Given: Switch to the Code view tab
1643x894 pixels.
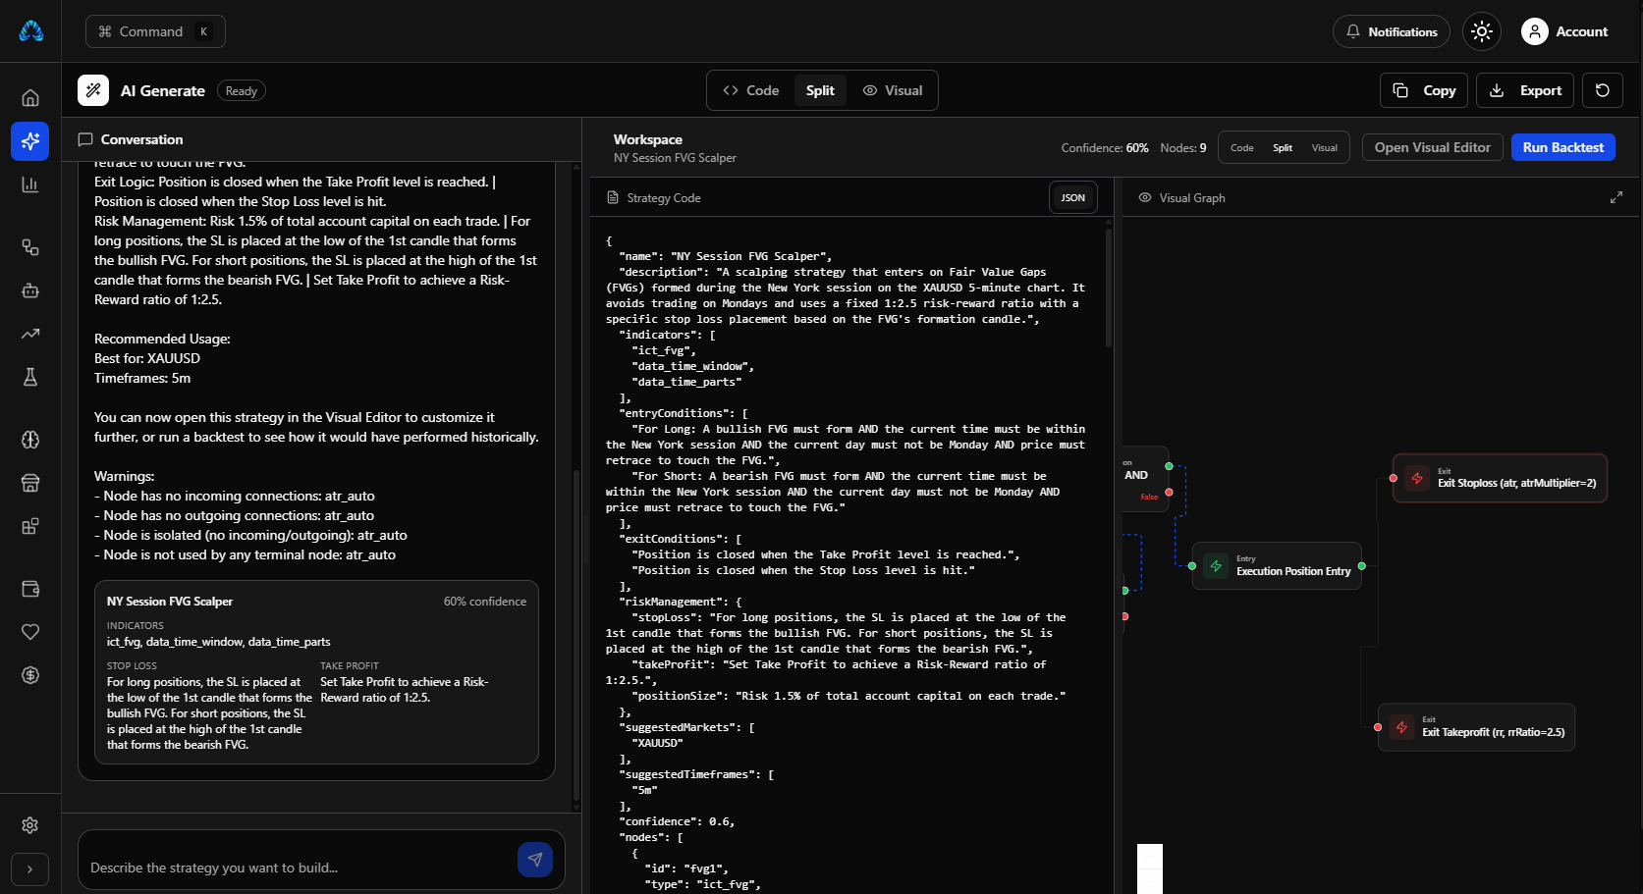Looking at the screenshot, I should click(x=751, y=90).
